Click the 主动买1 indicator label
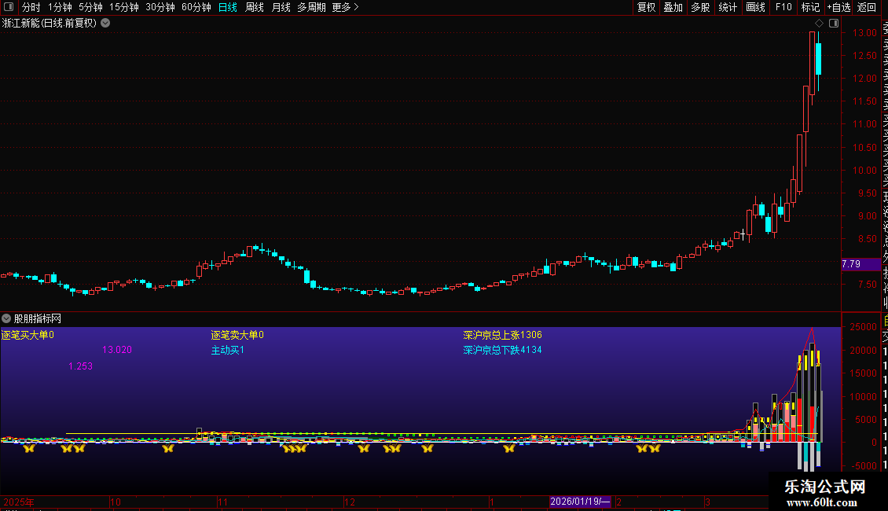Viewport: 888px width, 511px height. tap(228, 350)
